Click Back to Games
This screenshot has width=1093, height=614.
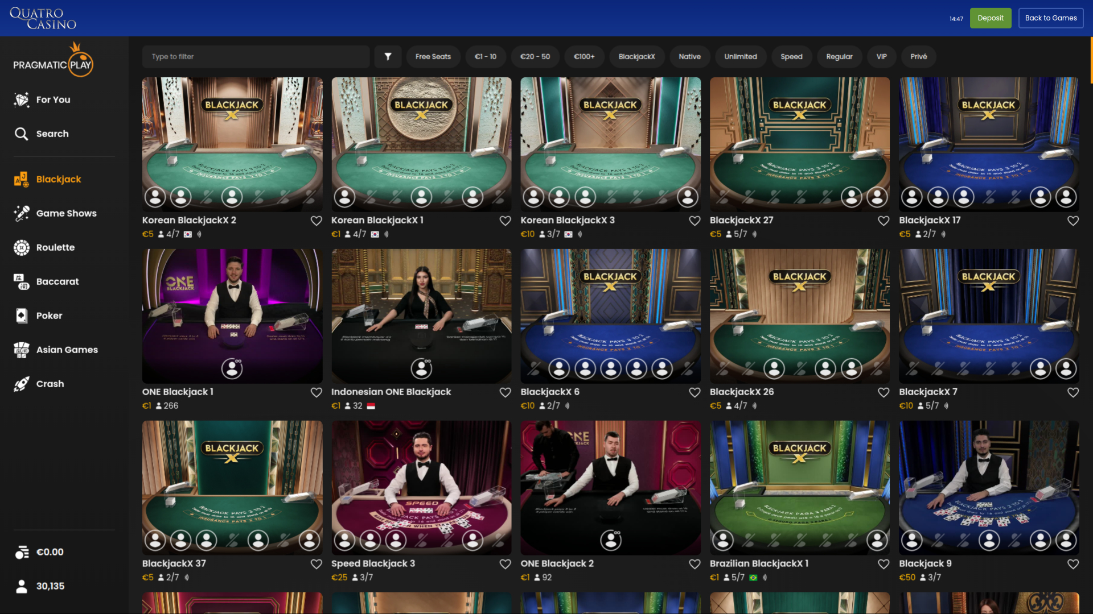pos(1050,18)
